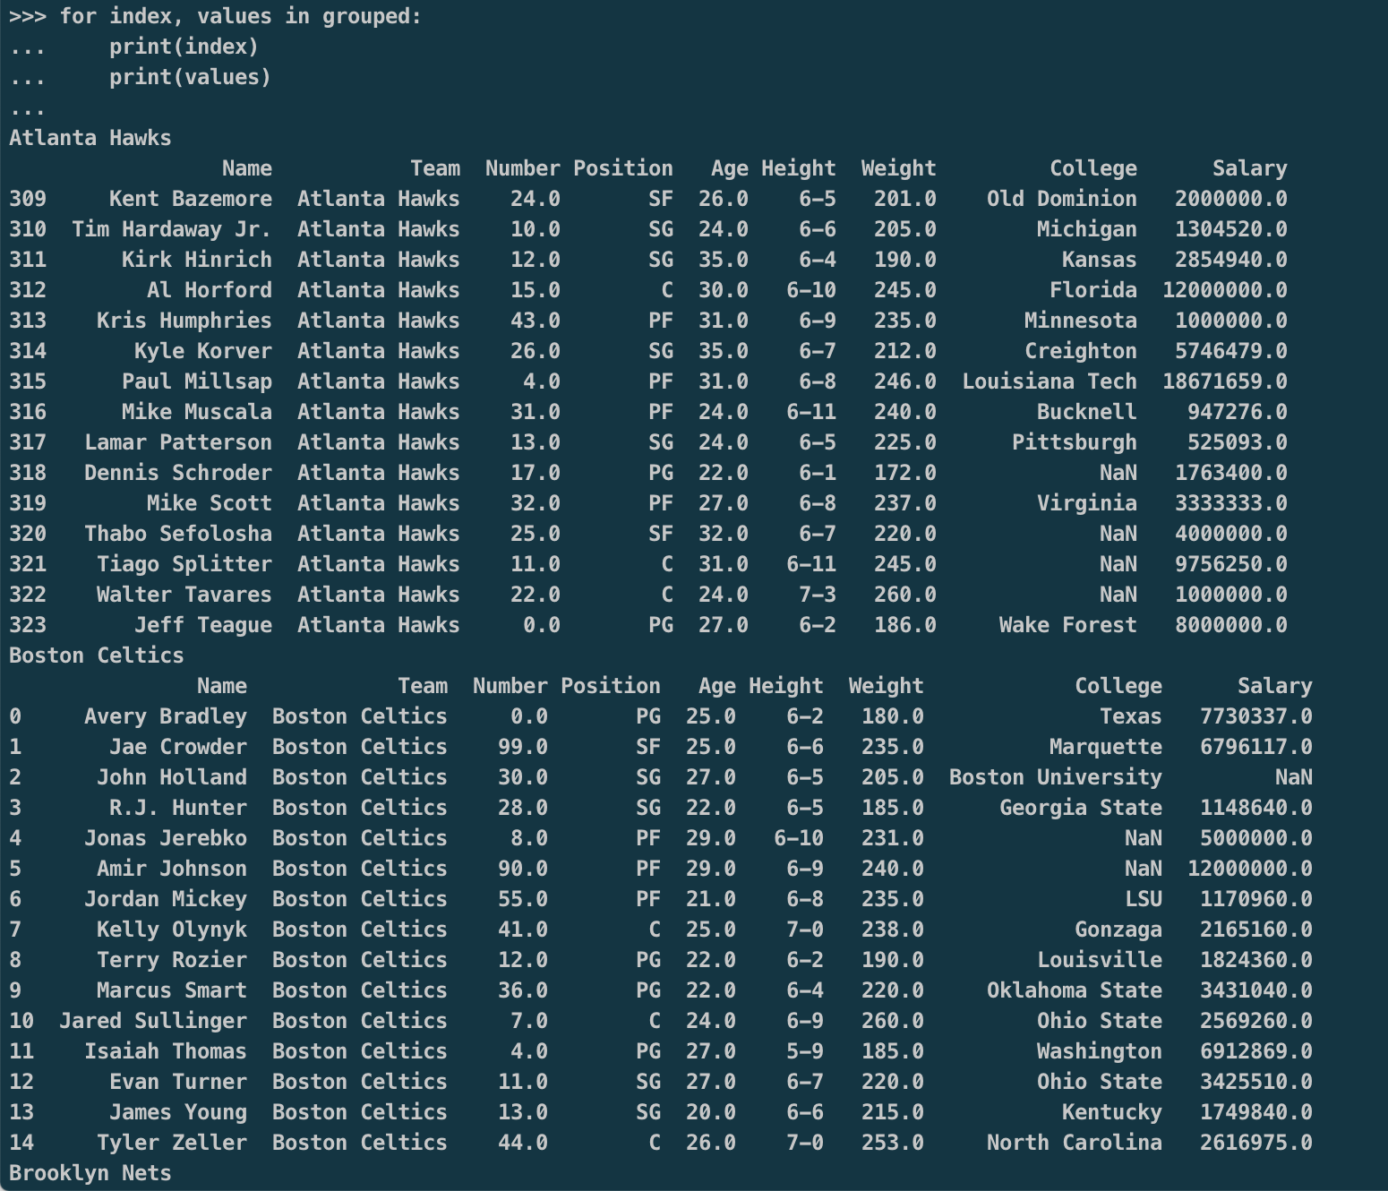
Task: Click the college 'Boston University'
Action: 1056,777
